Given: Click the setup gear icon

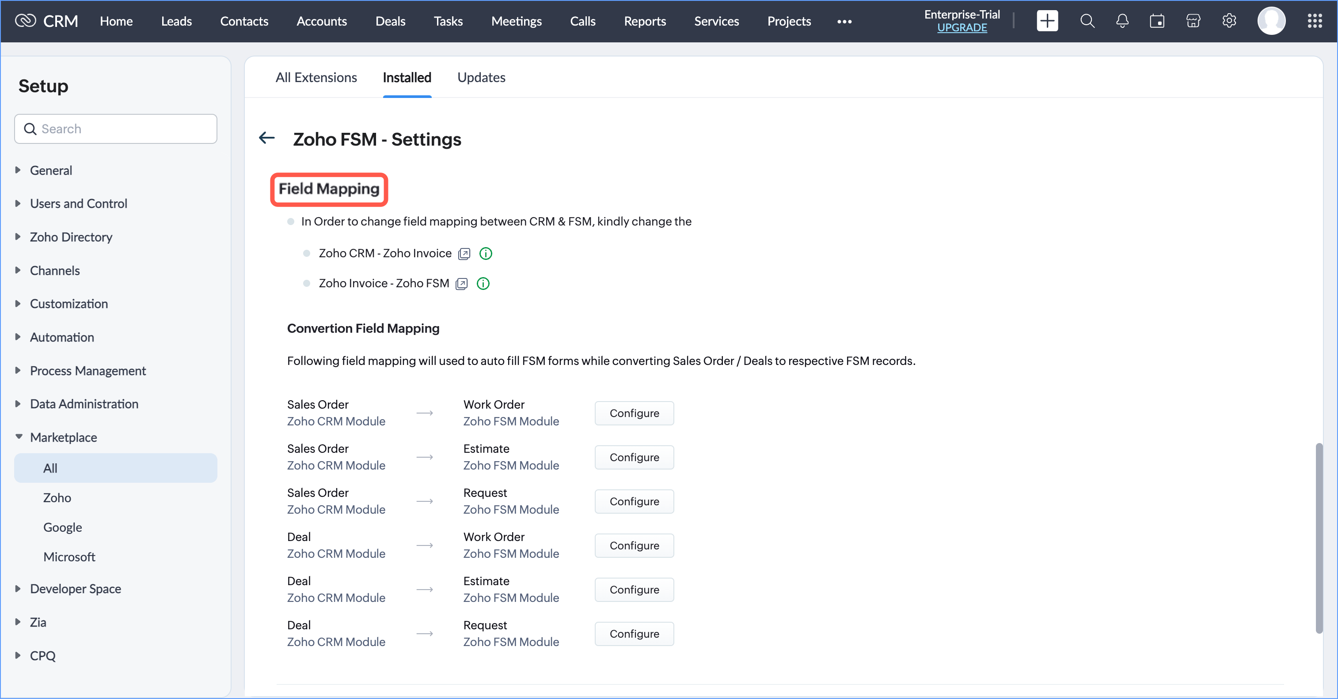Looking at the screenshot, I should click(1229, 21).
